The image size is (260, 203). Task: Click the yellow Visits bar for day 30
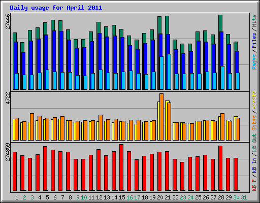[235, 128]
